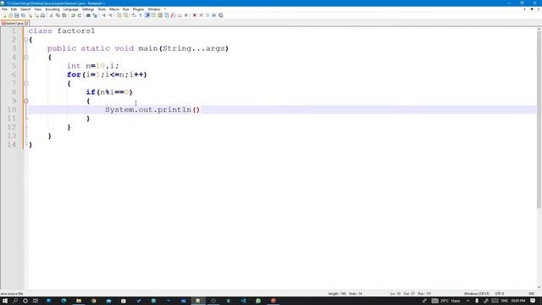The image size is (542, 305).
Task: Open the Plugins menu
Action: 139,9
